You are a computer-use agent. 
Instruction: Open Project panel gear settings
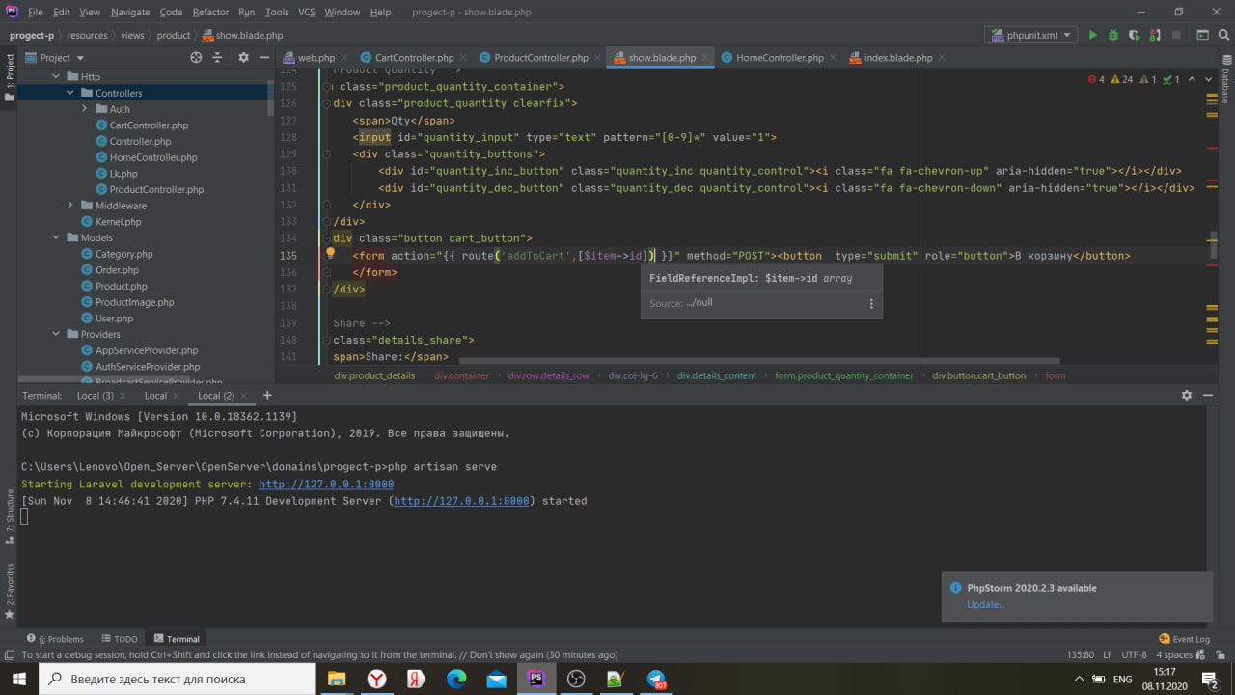coord(242,57)
